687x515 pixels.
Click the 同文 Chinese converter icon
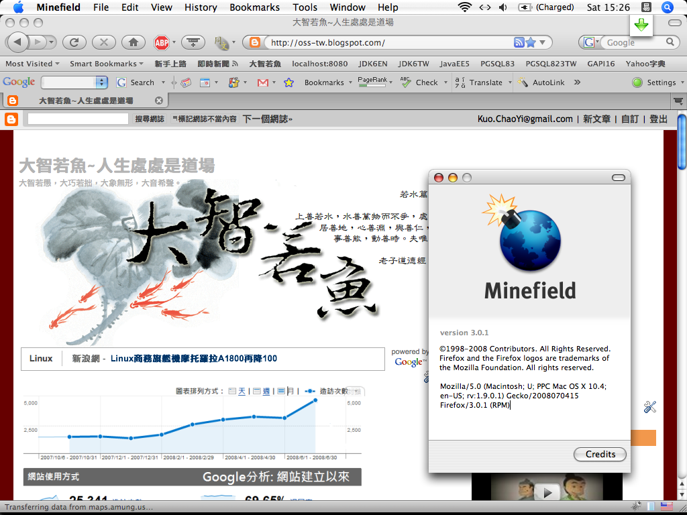pyautogui.click(x=221, y=42)
